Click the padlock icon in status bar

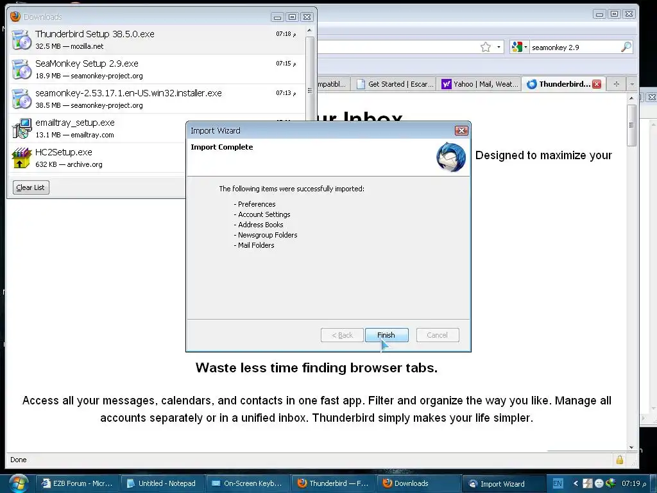pyautogui.click(x=619, y=460)
